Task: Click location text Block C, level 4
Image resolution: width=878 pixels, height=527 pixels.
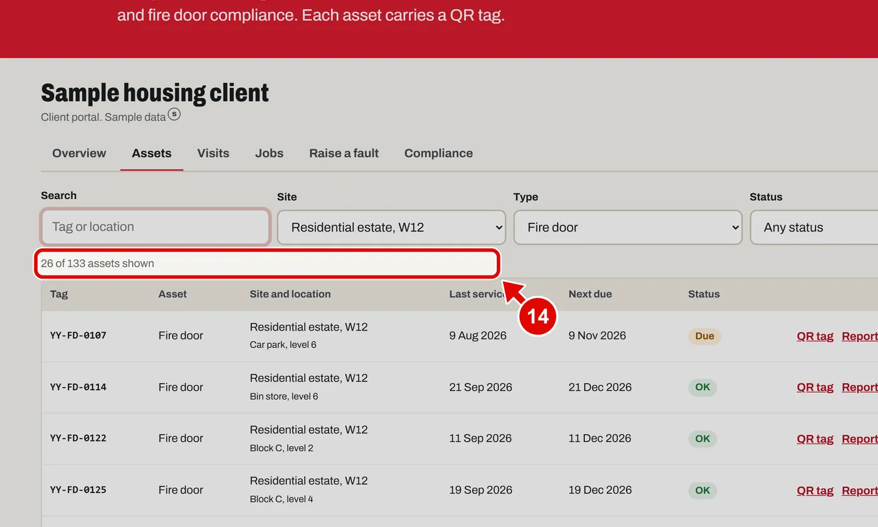Action: pyautogui.click(x=281, y=499)
